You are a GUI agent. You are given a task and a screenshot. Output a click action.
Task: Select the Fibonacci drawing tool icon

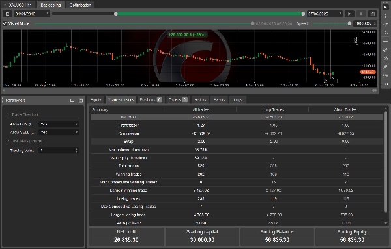(x=386, y=75)
